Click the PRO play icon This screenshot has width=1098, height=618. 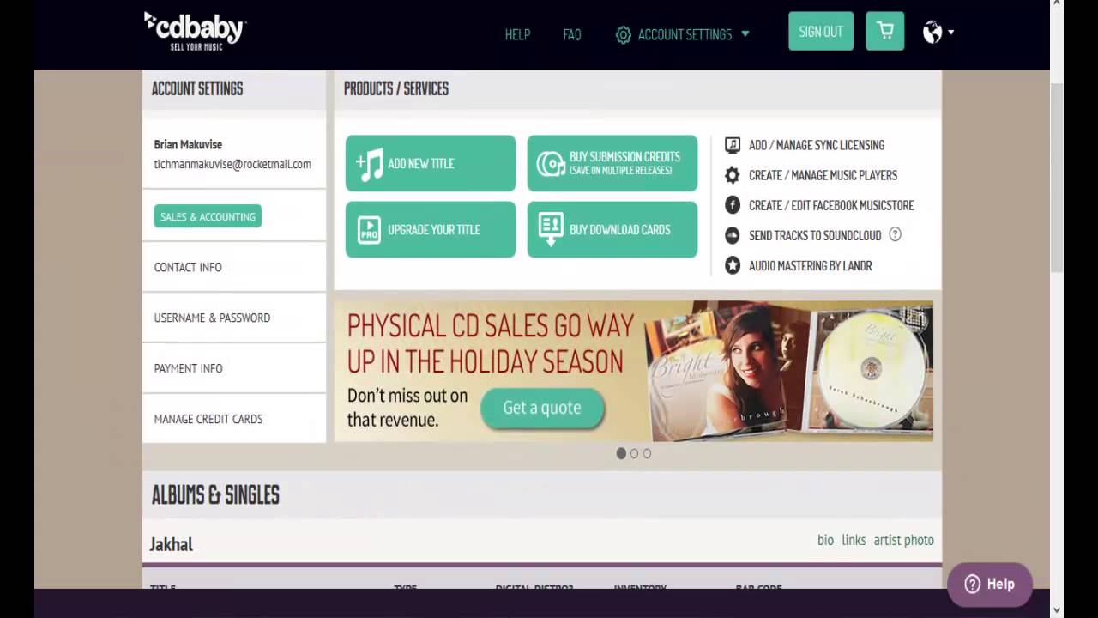pyautogui.click(x=369, y=230)
